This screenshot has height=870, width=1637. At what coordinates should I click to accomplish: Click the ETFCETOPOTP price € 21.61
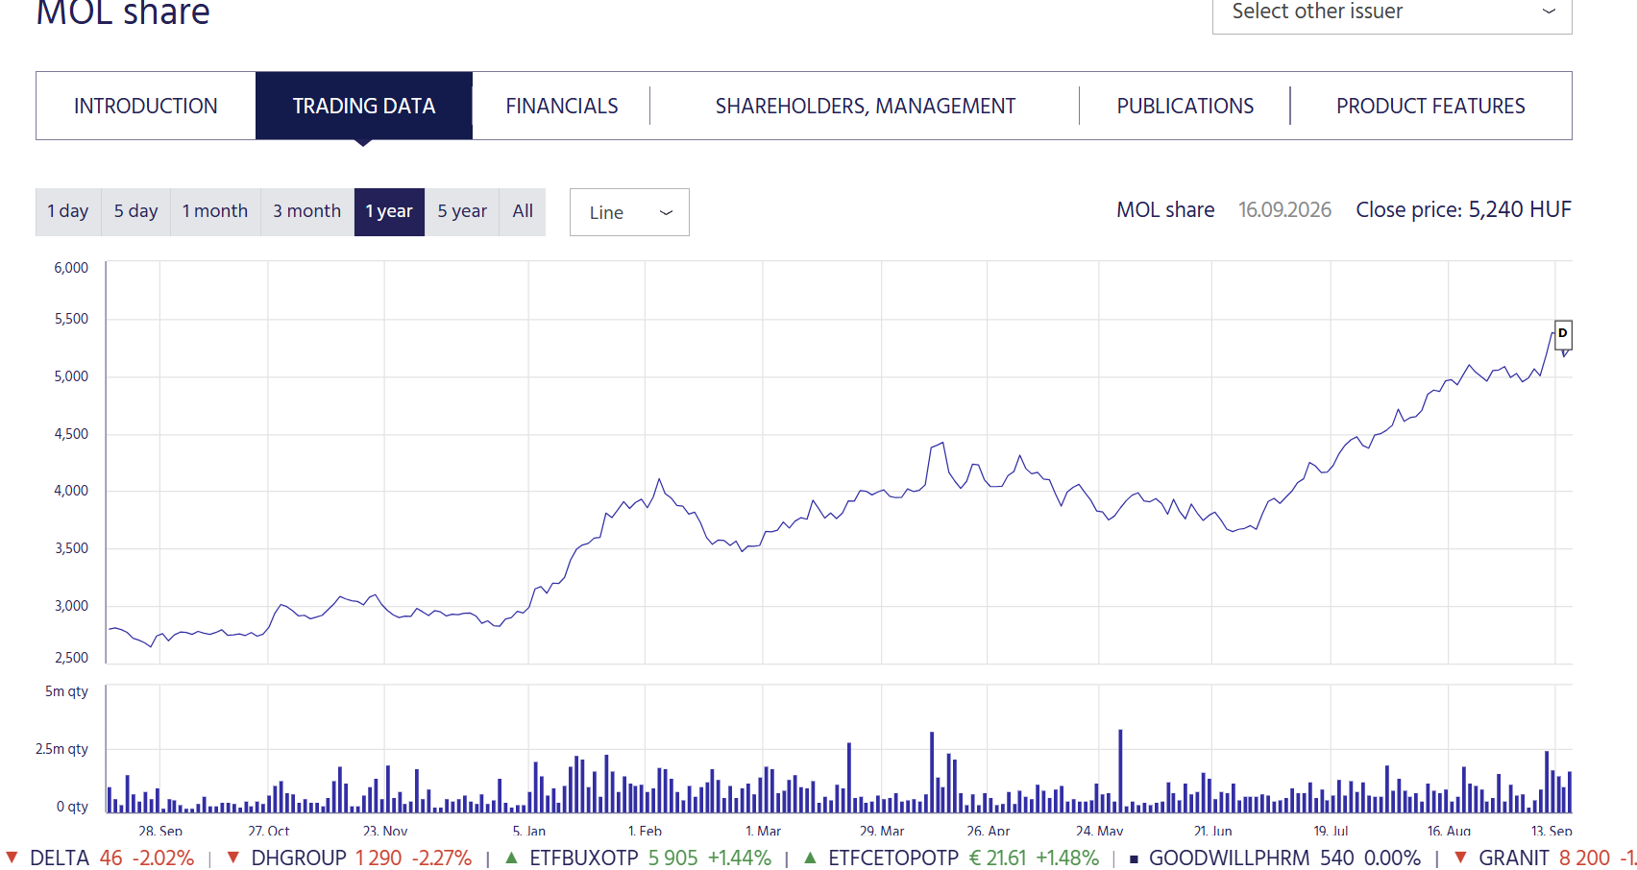(997, 858)
